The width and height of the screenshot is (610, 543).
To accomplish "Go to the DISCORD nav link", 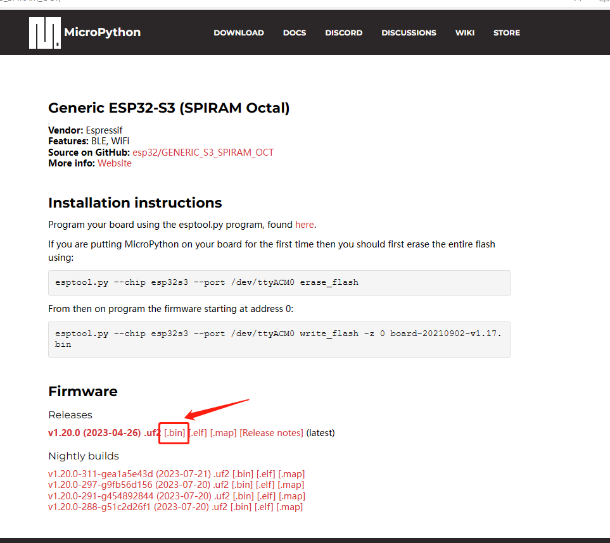I will [x=343, y=33].
